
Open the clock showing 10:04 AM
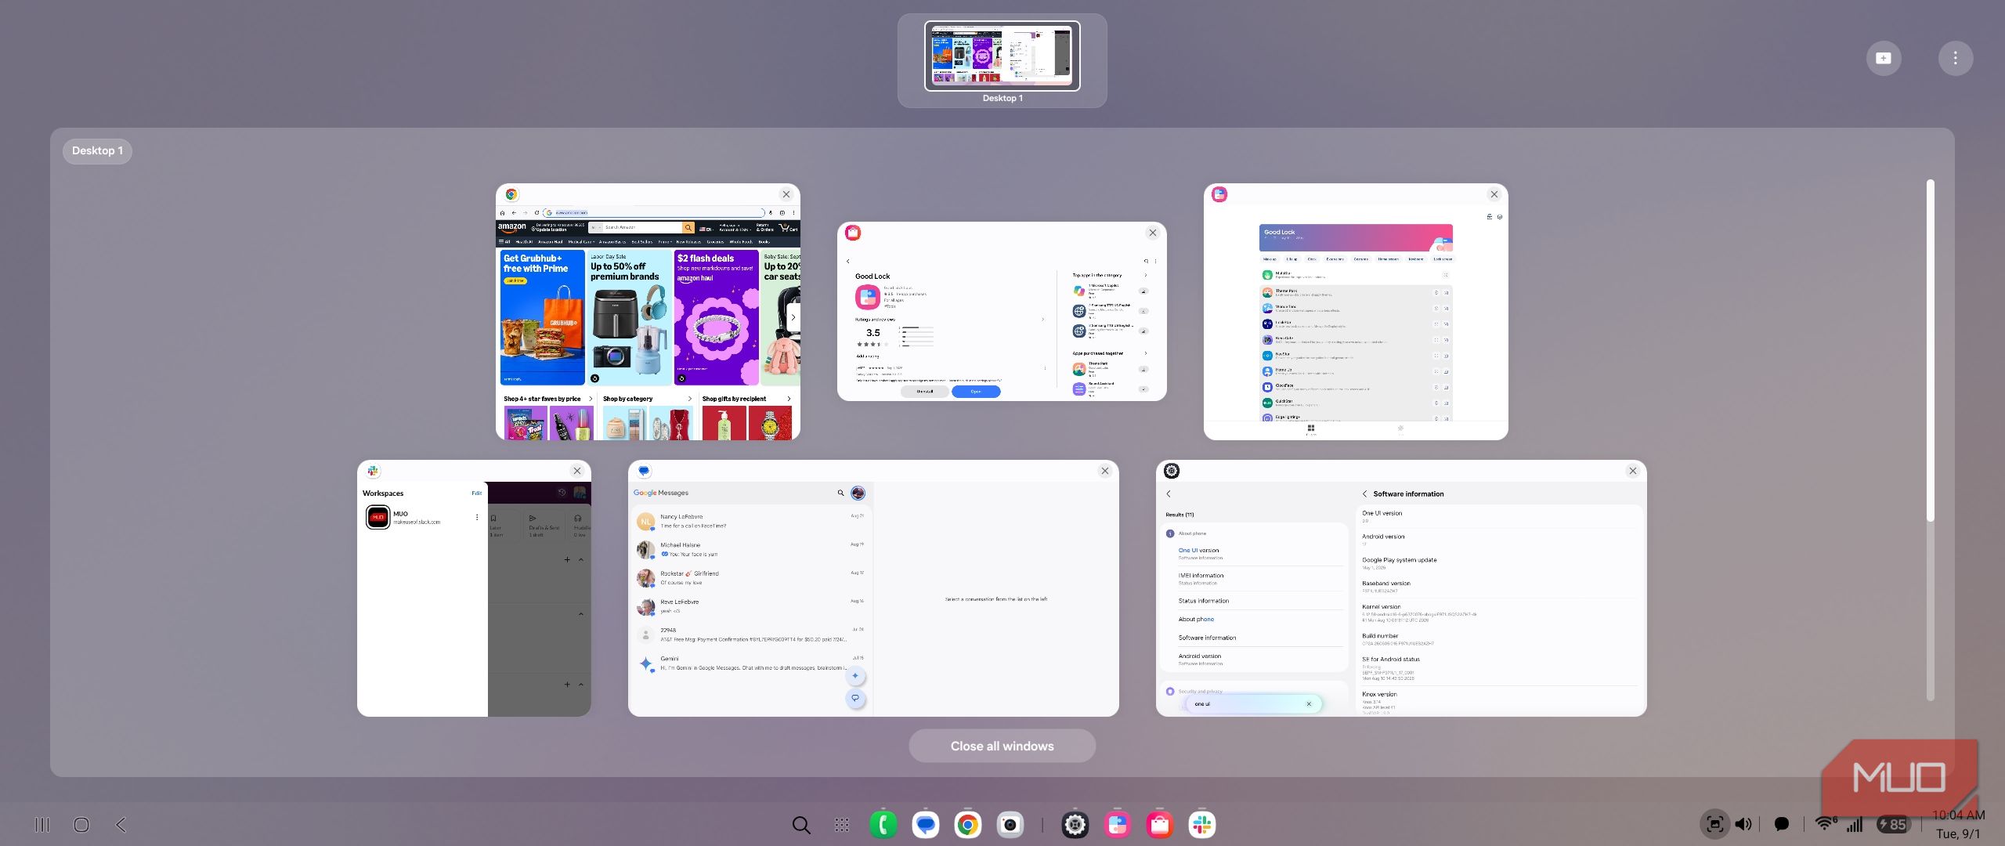click(1958, 815)
